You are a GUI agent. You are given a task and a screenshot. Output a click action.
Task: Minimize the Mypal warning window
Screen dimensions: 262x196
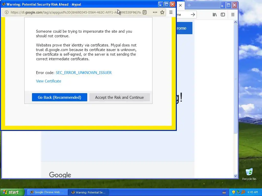click(x=161, y=4)
